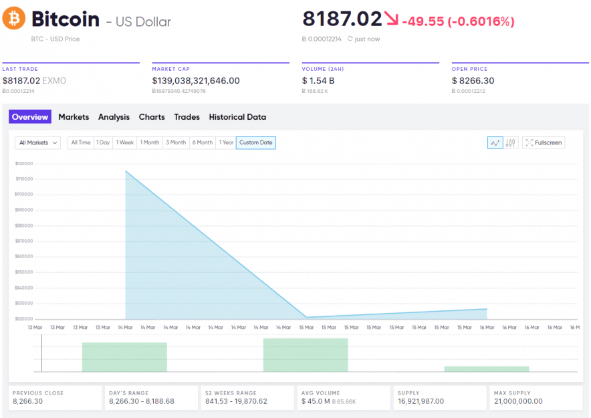The image size is (591, 418).
Task: Switch to the Markets tab
Action: tap(74, 117)
